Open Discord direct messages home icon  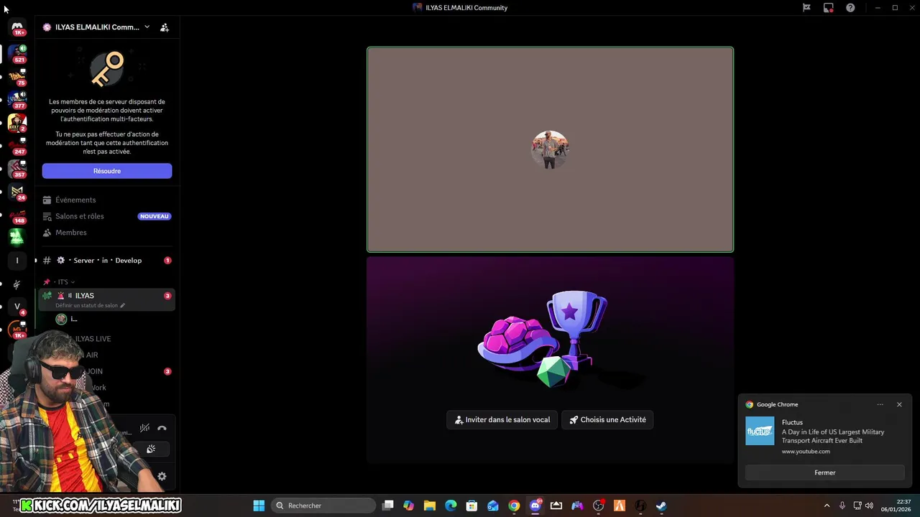17,27
